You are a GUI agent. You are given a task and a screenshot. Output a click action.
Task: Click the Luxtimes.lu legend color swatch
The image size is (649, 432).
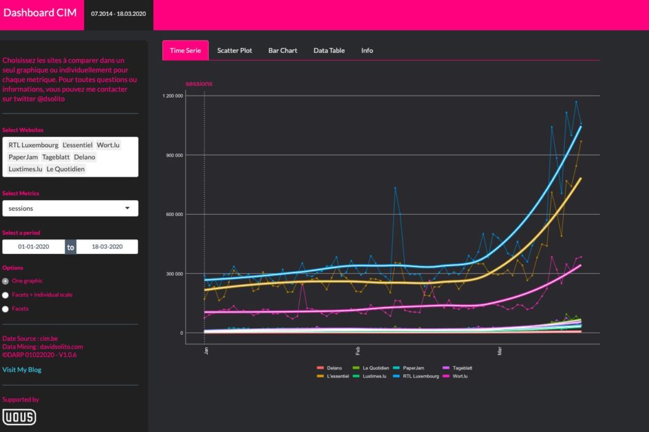point(356,376)
